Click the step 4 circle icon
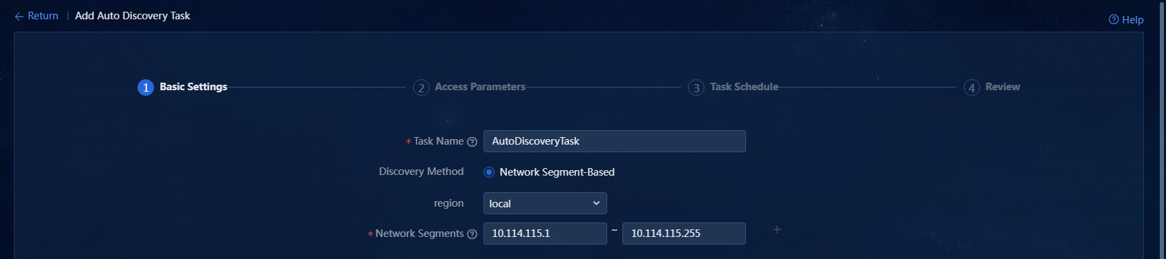 (x=972, y=87)
